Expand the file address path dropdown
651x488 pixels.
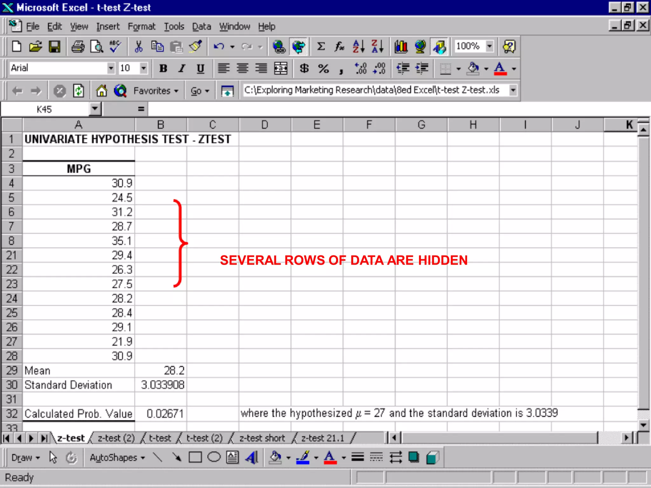click(513, 90)
